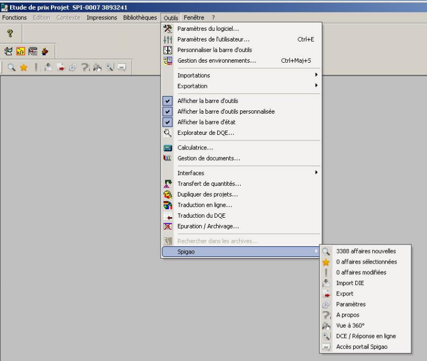This screenshot has width=427, height=361.
Task: Click the DCE online response toolbar icon
Action: point(110,67)
